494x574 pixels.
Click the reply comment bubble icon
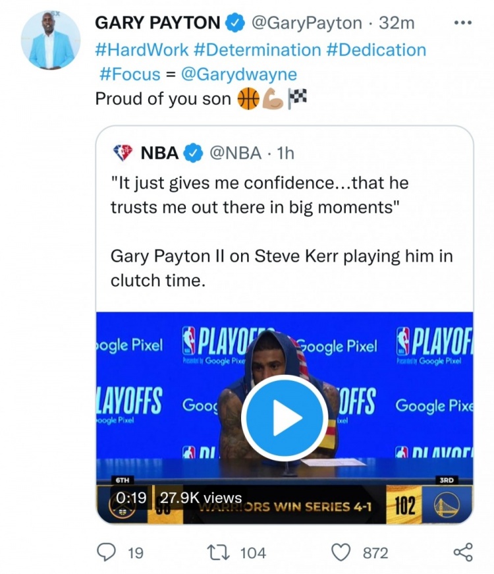tap(107, 552)
